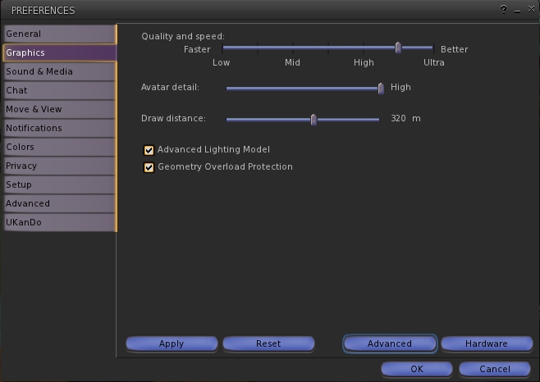Viewport: 540px width, 382px height.
Task: Disable Geometry Overload Protection checkbox
Action: [149, 167]
